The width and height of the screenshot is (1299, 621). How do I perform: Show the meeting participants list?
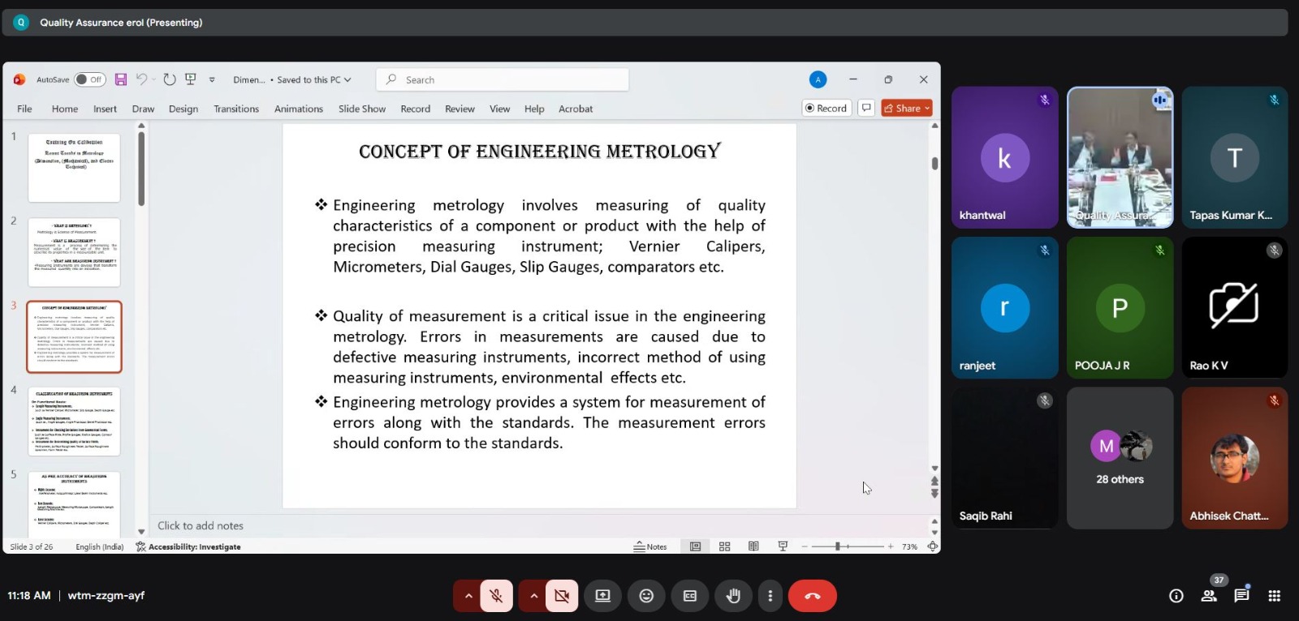tap(1209, 596)
